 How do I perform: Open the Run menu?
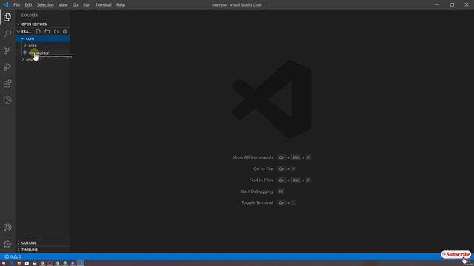(x=87, y=5)
